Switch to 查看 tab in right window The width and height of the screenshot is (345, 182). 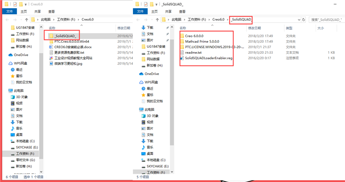point(182,11)
